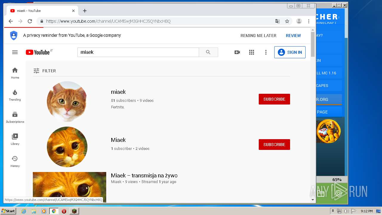Image resolution: width=382 pixels, height=215 pixels.
Task: Open Miaek channel with 2 videos
Action: [118, 140]
